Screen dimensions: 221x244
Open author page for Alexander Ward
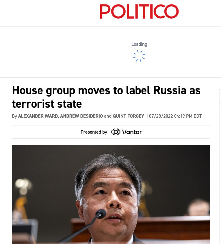pos(38,116)
